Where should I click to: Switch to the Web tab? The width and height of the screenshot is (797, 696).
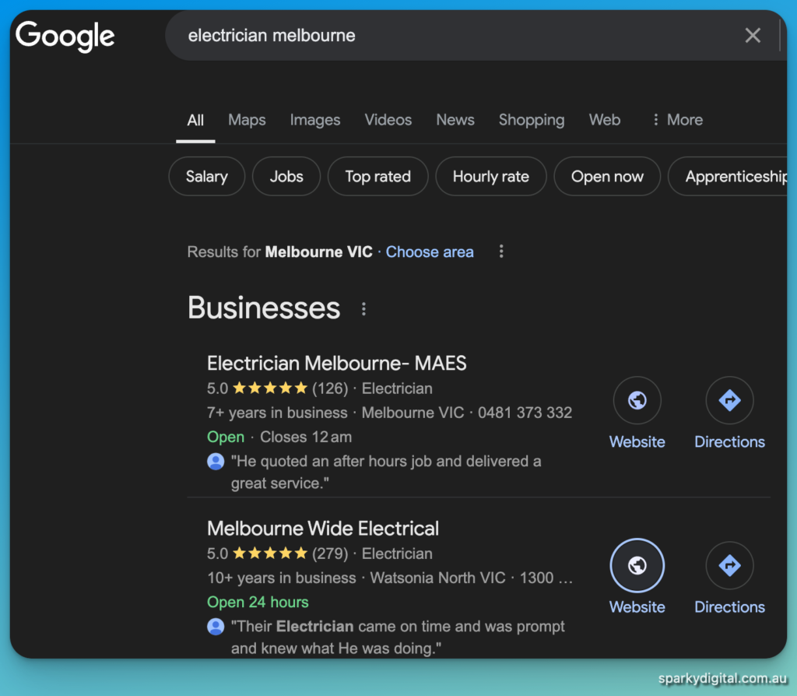pos(604,120)
